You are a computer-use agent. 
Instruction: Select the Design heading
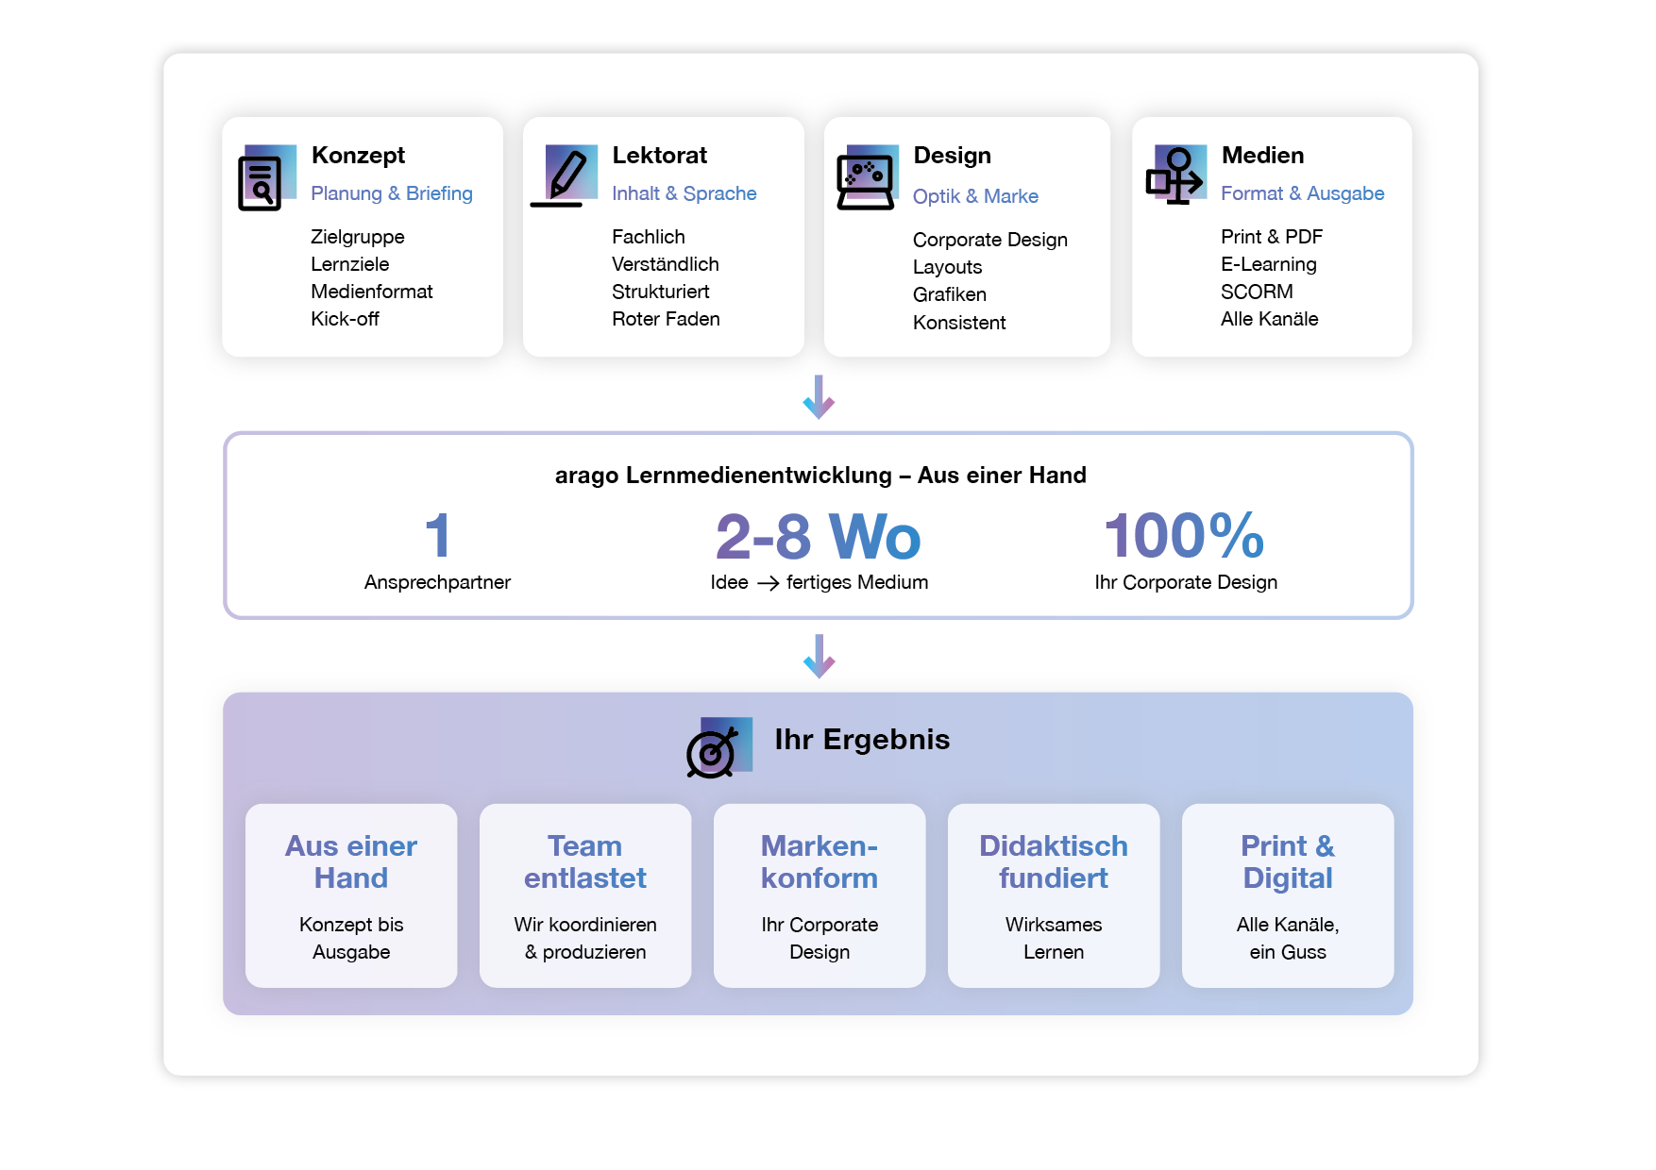(952, 156)
